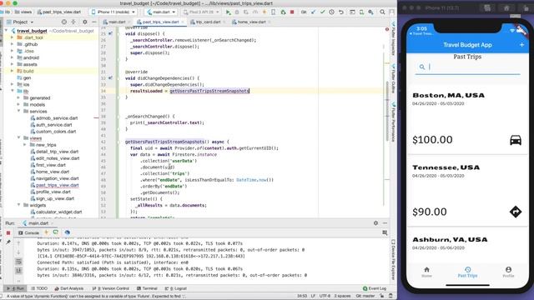Open Project panel settings gear
The image size is (534, 300).
point(85,22)
